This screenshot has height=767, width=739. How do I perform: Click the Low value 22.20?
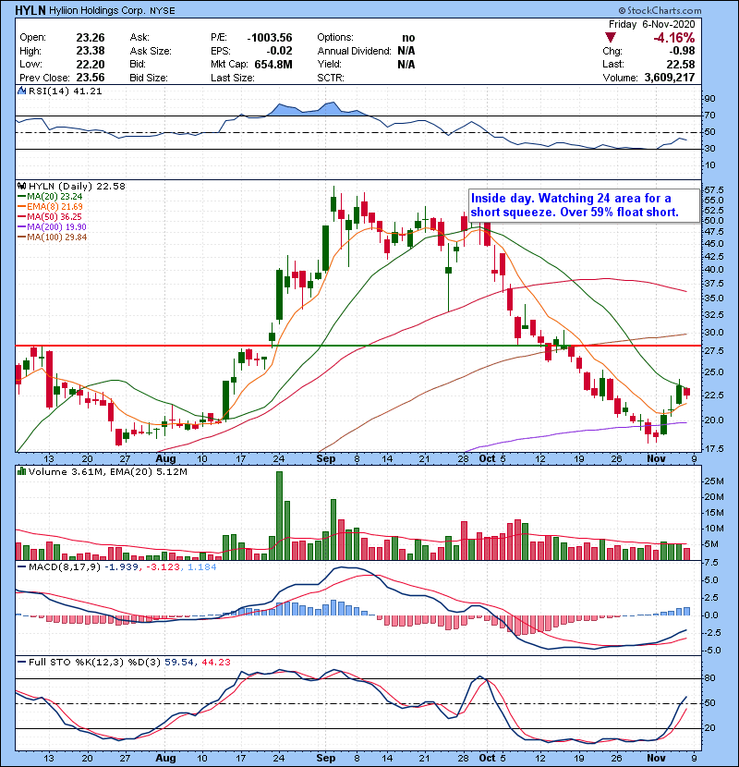(x=91, y=64)
